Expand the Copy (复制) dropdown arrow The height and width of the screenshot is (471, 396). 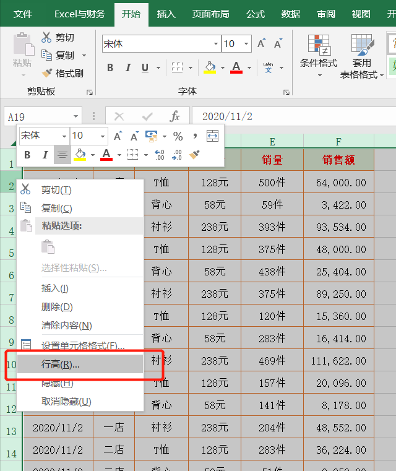(84, 56)
